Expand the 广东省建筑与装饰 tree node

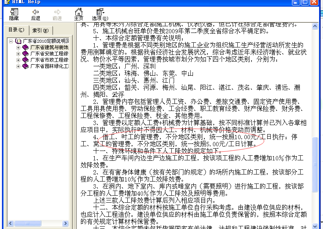18,47
